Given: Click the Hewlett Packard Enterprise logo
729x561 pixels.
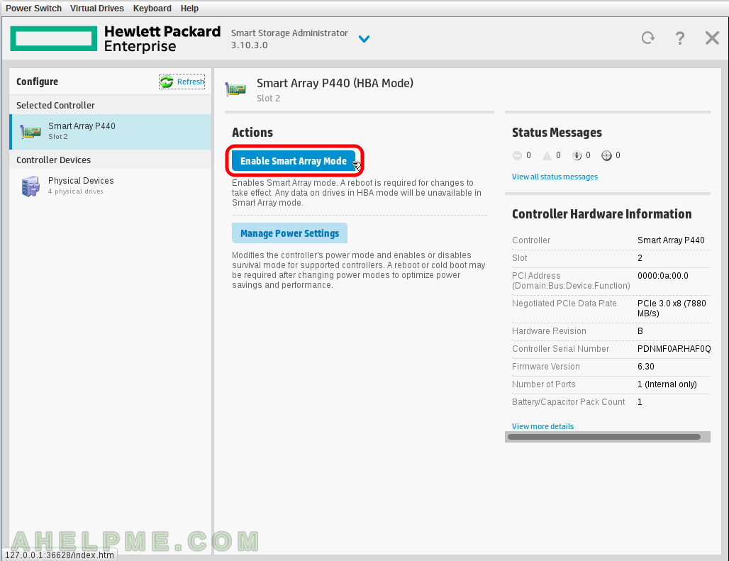Looking at the screenshot, I should (116, 39).
